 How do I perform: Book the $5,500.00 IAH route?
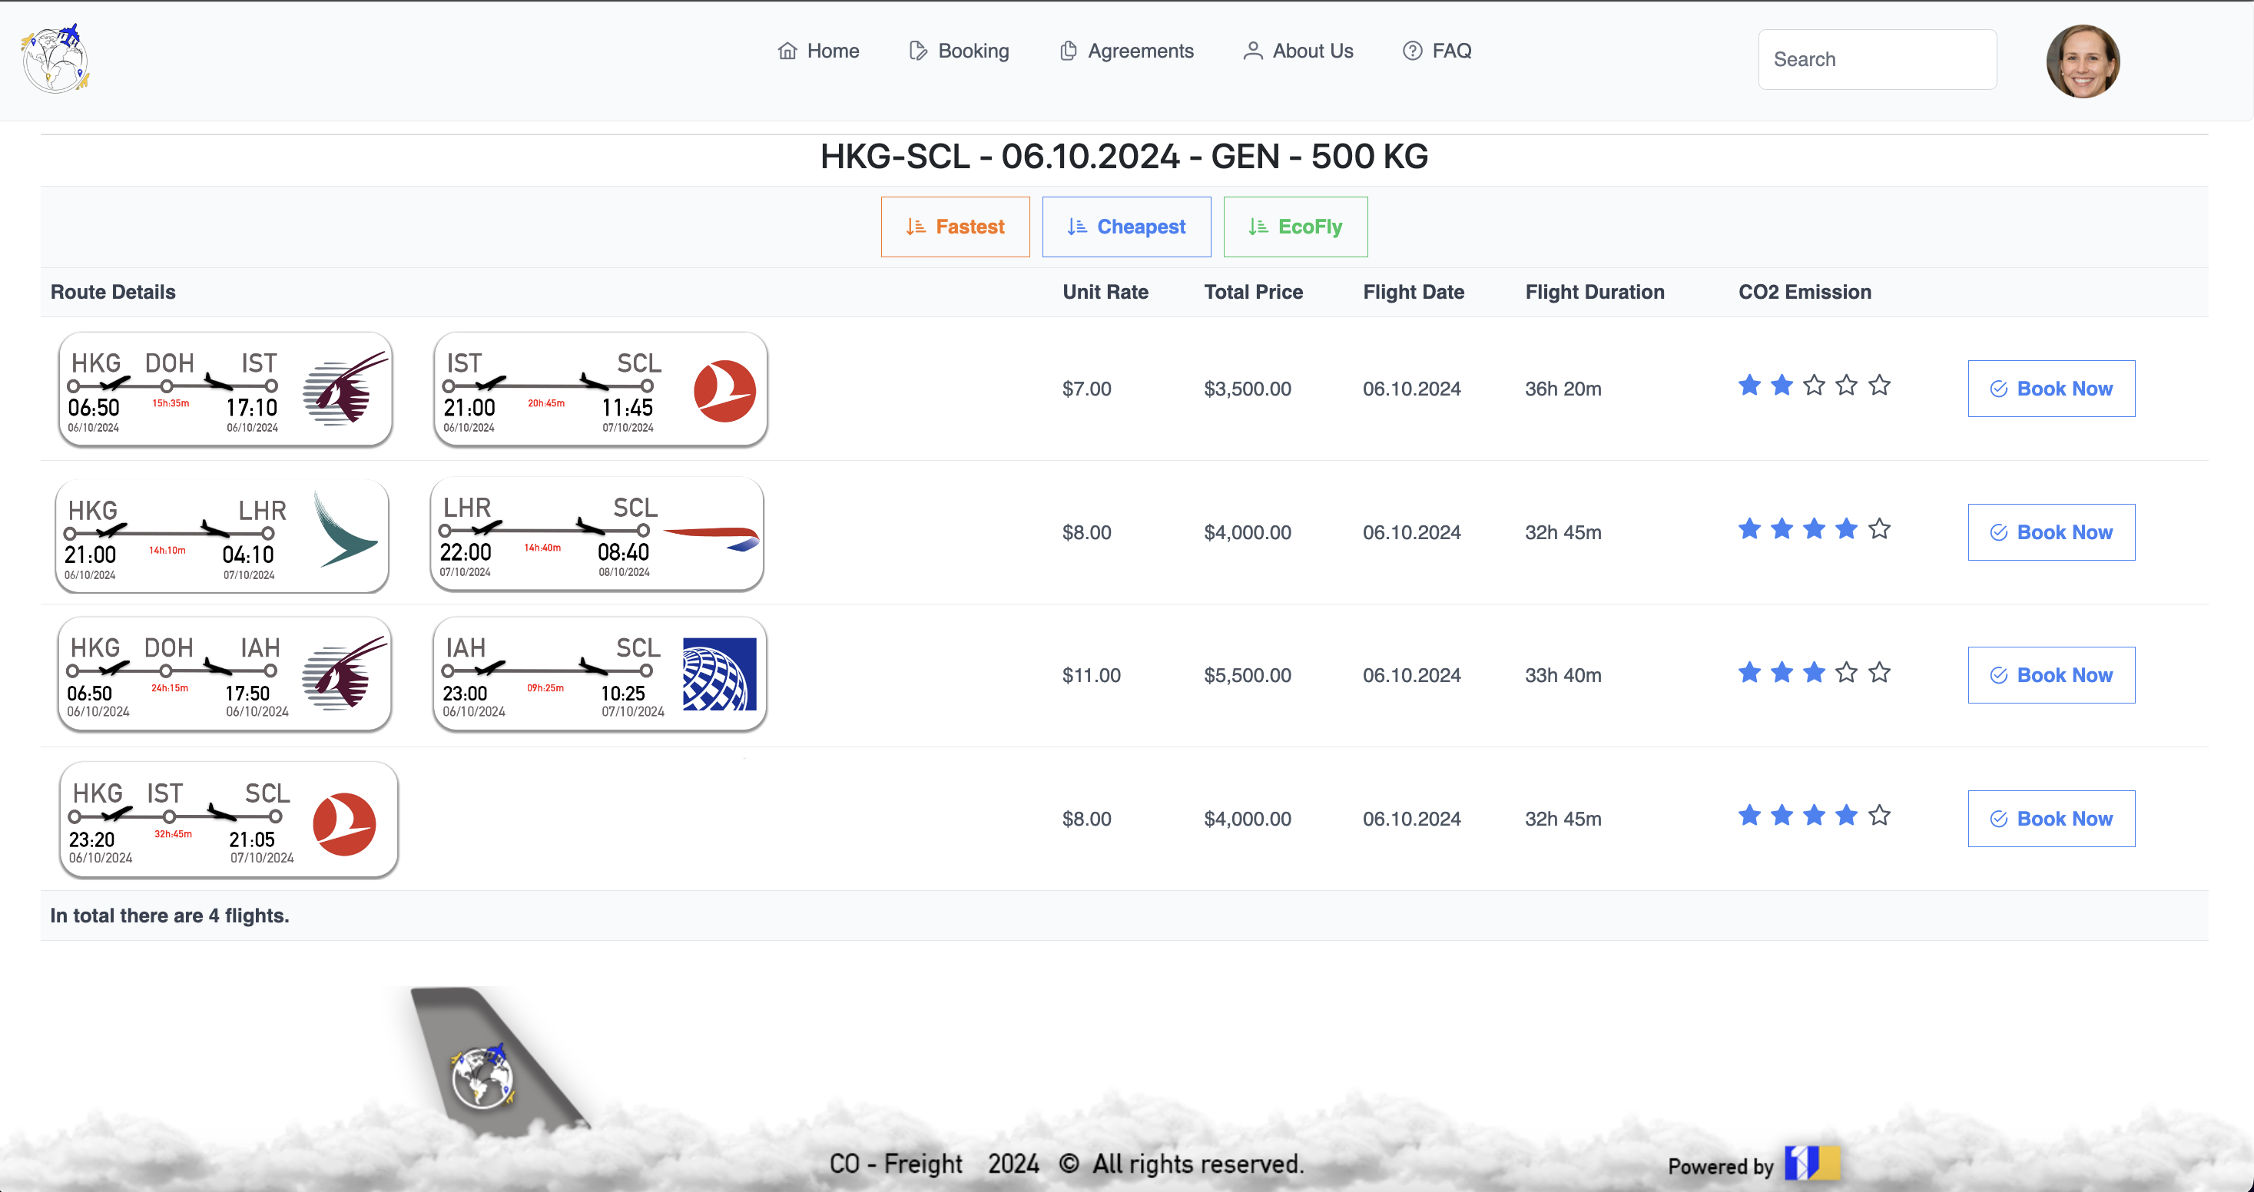2050,675
